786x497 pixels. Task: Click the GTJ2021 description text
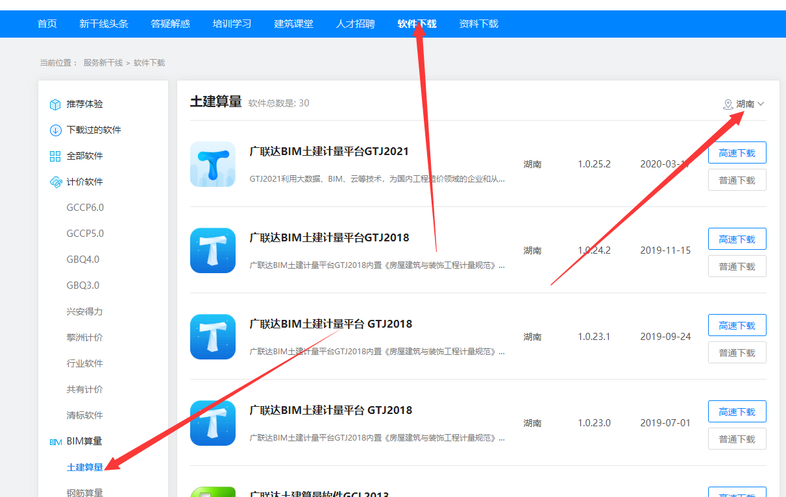tap(377, 178)
